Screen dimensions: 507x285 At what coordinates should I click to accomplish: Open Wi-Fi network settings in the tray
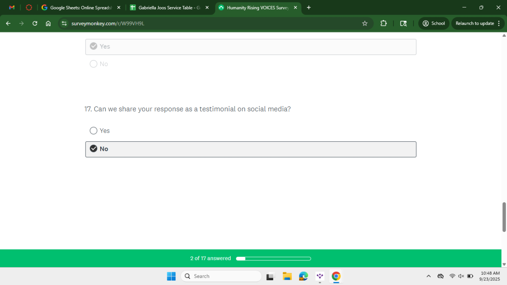click(x=452, y=276)
